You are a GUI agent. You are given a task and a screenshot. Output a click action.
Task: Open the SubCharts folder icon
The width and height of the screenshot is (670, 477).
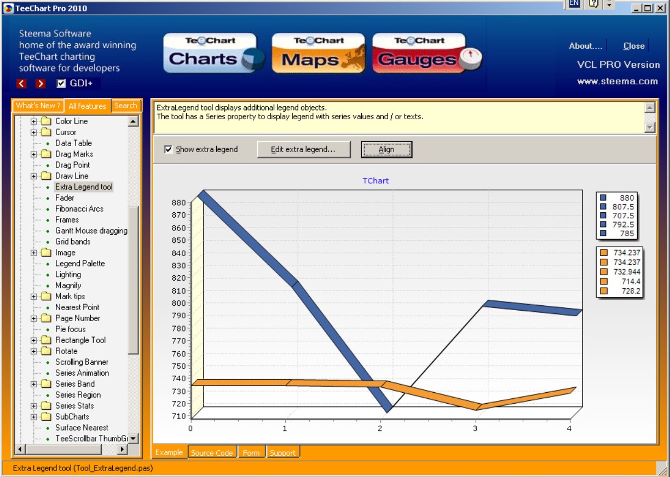tap(46, 417)
